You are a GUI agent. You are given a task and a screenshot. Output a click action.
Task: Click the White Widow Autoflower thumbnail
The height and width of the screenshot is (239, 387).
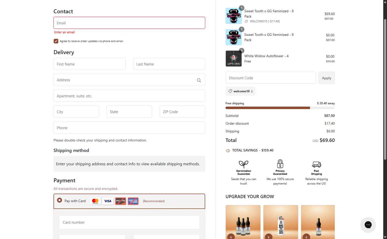(234, 58)
